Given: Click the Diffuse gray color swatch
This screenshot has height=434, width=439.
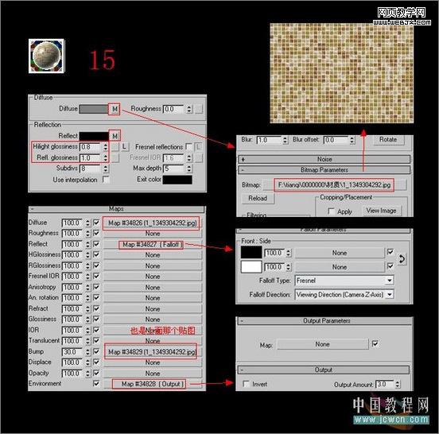Looking at the screenshot, I should tap(94, 109).
